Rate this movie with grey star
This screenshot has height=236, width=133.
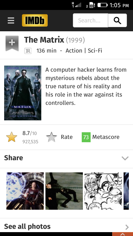pyautogui.click(x=52, y=137)
